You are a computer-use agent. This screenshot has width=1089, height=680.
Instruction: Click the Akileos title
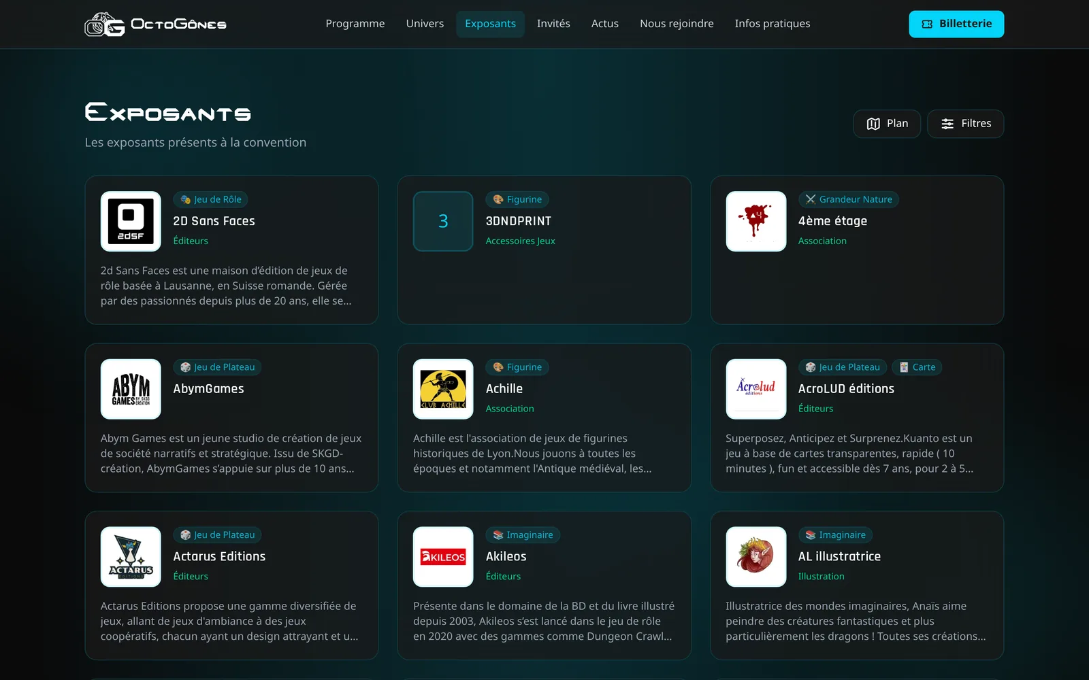pos(506,556)
